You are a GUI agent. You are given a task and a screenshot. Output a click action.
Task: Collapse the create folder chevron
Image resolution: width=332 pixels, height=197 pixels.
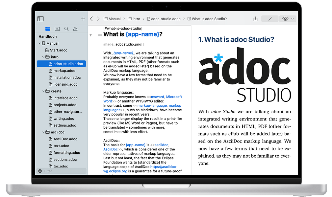[x=43, y=91]
